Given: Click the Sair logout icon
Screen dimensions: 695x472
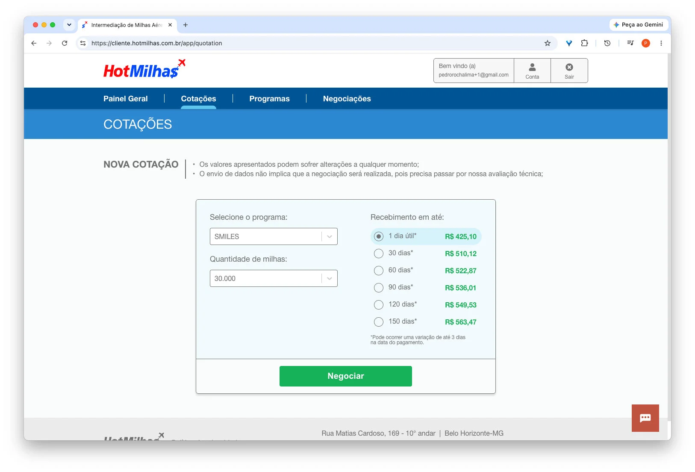Looking at the screenshot, I should 569,71.
